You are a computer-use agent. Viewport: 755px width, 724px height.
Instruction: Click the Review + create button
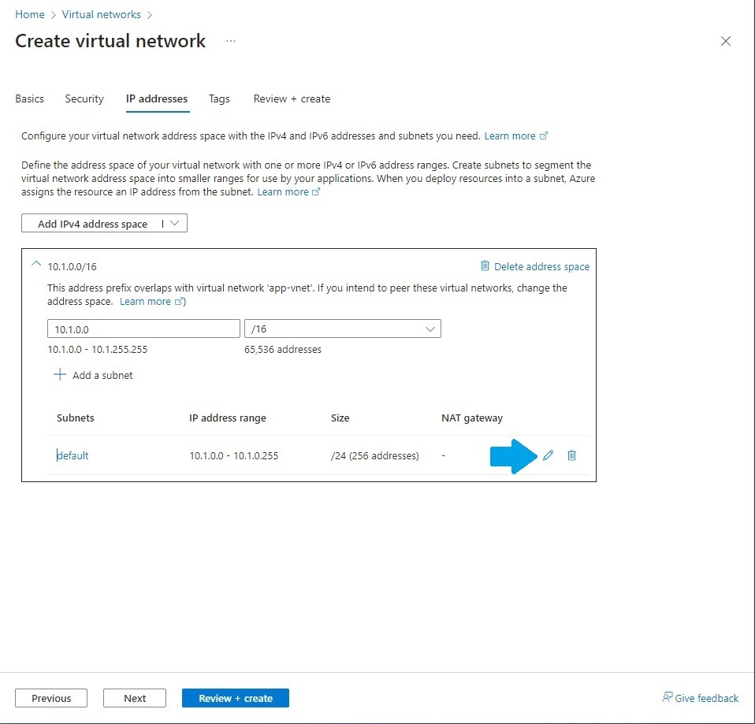[235, 698]
